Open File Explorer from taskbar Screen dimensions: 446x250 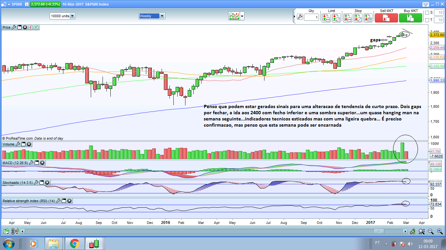[54, 243]
